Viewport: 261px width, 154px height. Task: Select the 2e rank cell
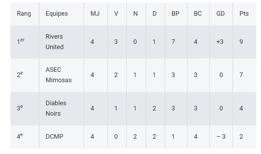pos(20,75)
